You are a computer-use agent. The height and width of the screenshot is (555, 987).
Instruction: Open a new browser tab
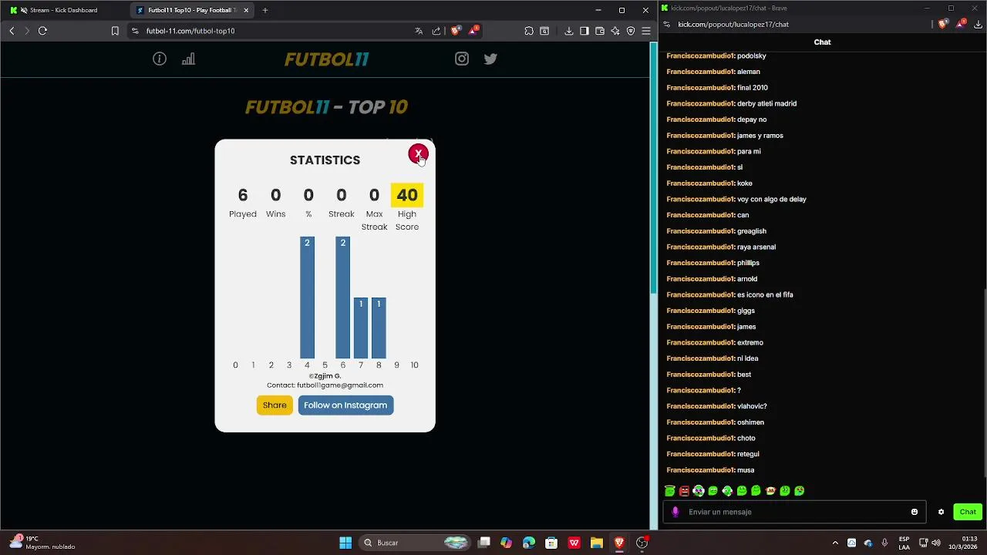(x=265, y=10)
